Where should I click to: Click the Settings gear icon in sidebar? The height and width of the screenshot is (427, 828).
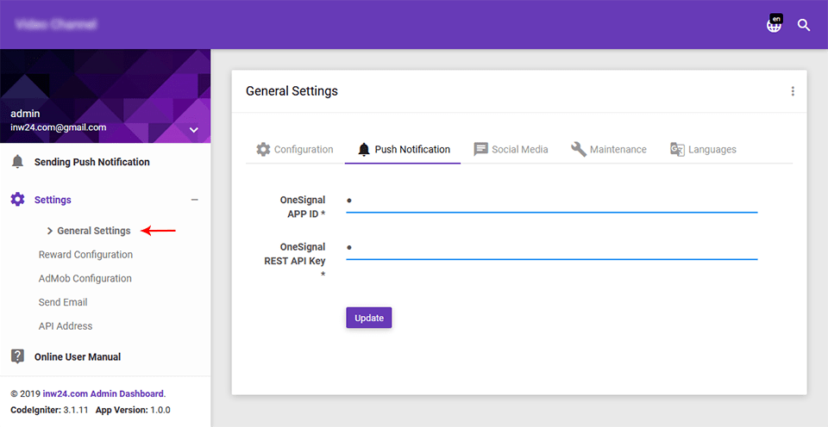click(17, 200)
